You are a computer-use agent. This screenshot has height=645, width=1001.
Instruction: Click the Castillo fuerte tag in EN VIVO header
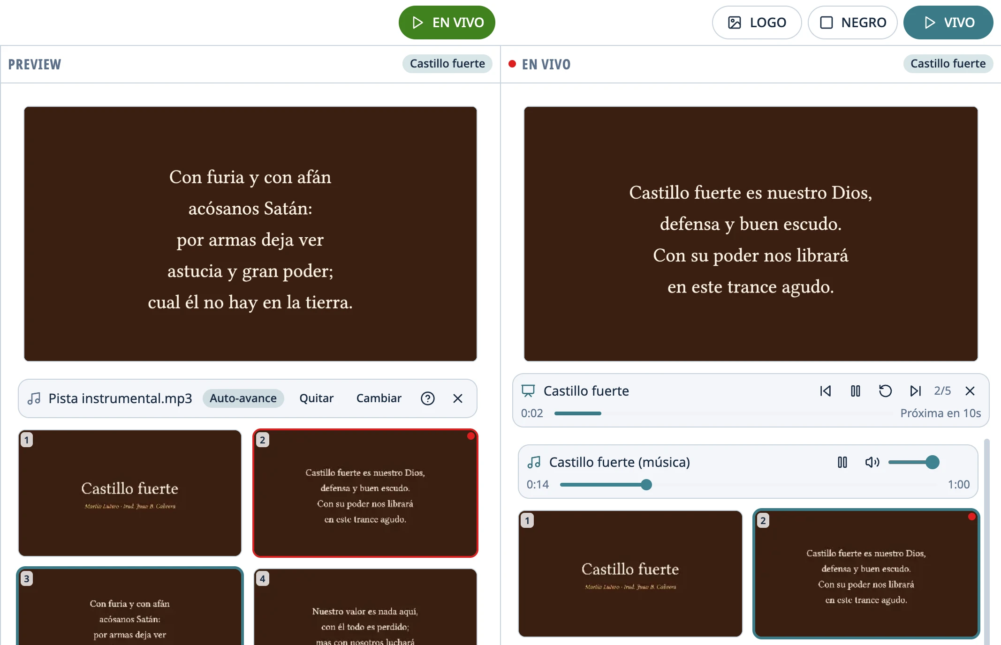[x=948, y=64]
